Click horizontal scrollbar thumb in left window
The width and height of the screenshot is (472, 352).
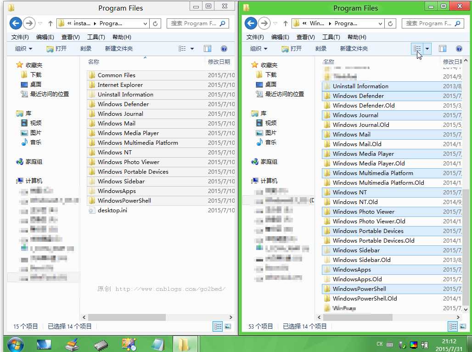coord(127,318)
